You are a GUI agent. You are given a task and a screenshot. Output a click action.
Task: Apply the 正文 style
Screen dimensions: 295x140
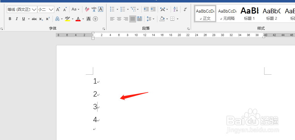click(x=205, y=14)
